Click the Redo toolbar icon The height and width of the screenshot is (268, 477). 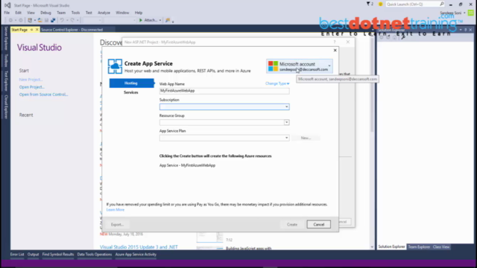coord(72,20)
